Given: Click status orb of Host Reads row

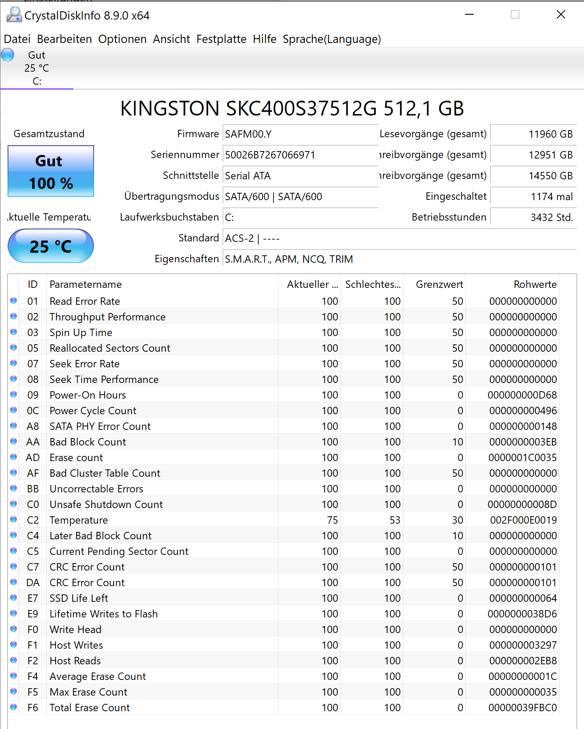Looking at the screenshot, I should click(13, 660).
